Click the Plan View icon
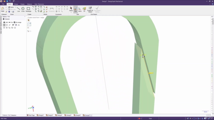 coord(12,10)
